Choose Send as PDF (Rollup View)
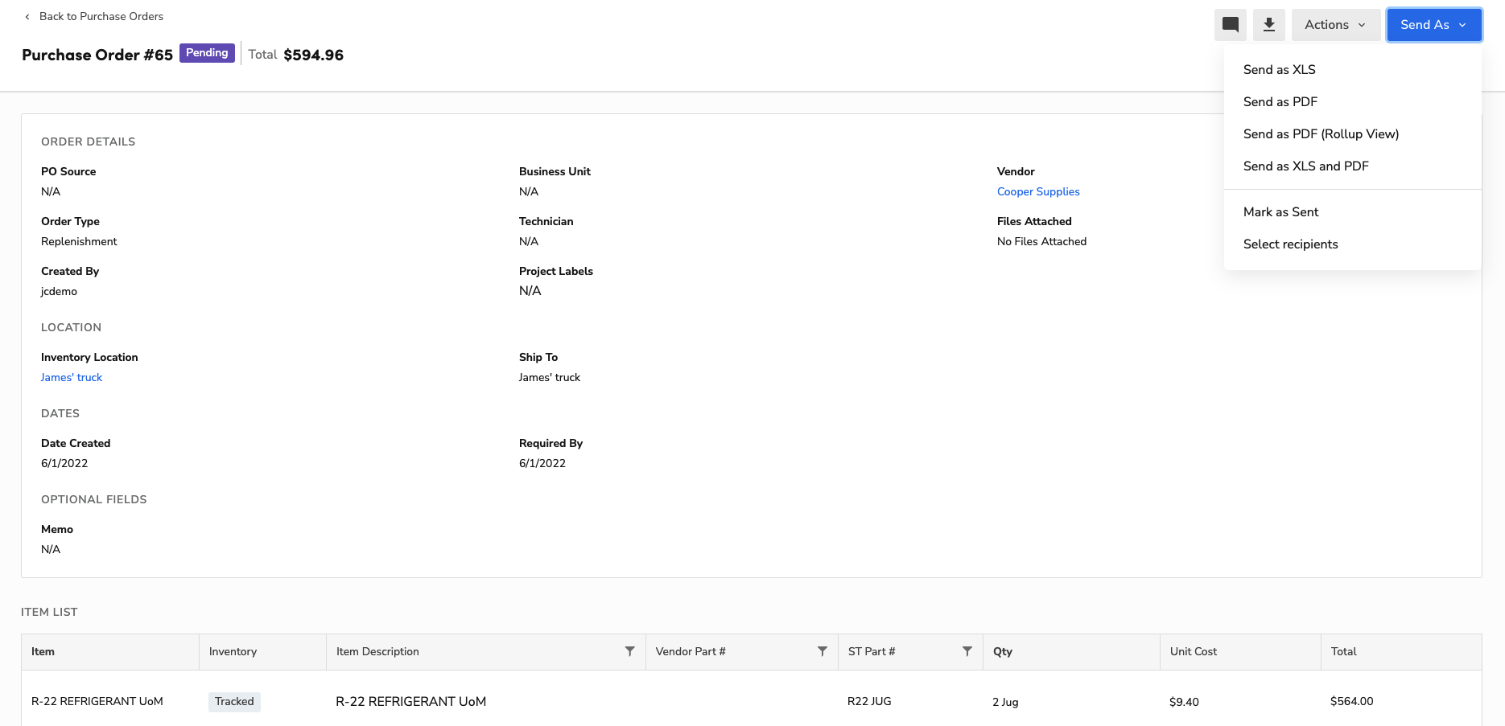Screen dimensions: 1505x726 pyautogui.click(x=1321, y=133)
